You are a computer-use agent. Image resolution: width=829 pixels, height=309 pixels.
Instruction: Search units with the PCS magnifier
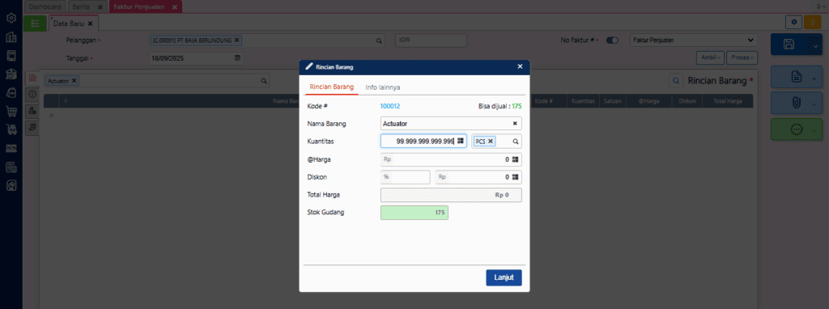(516, 142)
